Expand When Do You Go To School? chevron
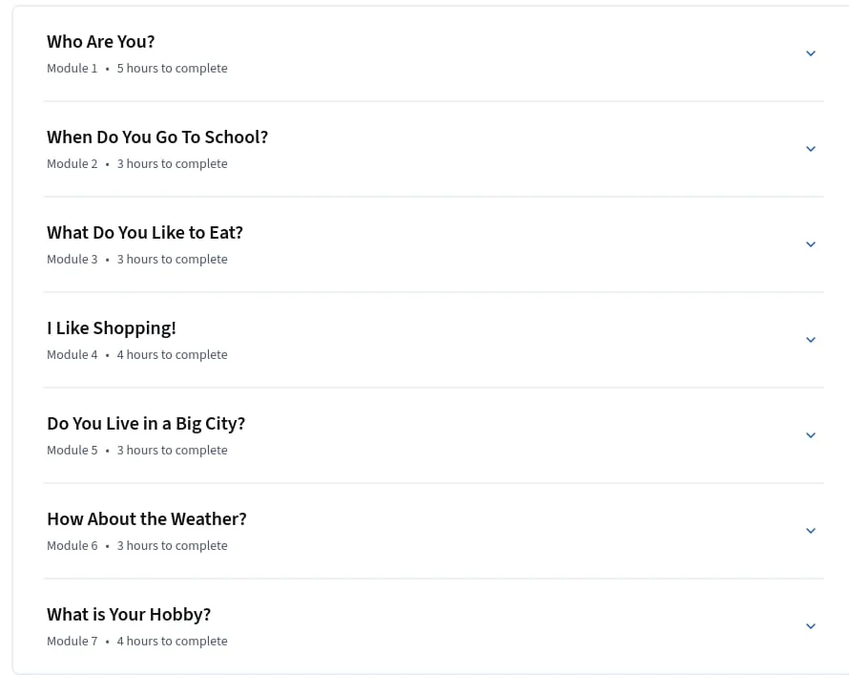 coord(811,149)
